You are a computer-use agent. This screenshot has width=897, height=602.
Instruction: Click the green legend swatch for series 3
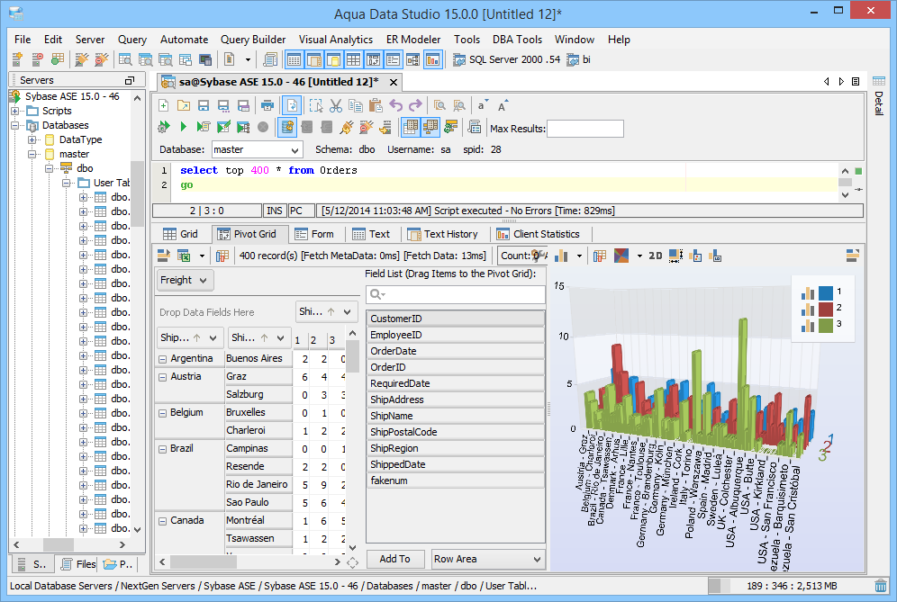[826, 326]
